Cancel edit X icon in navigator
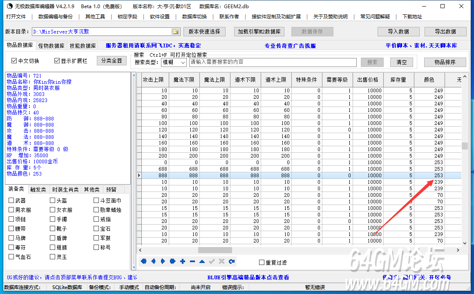 (x=221, y=261)
